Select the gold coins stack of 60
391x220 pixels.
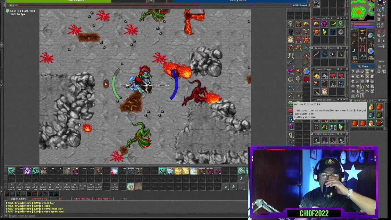316,76
